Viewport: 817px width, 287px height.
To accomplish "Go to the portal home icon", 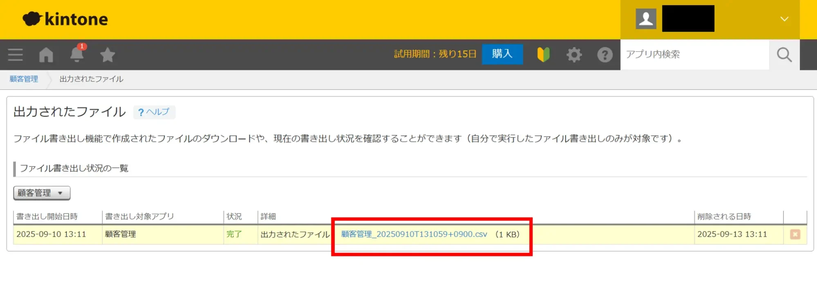I will (46, 55).
